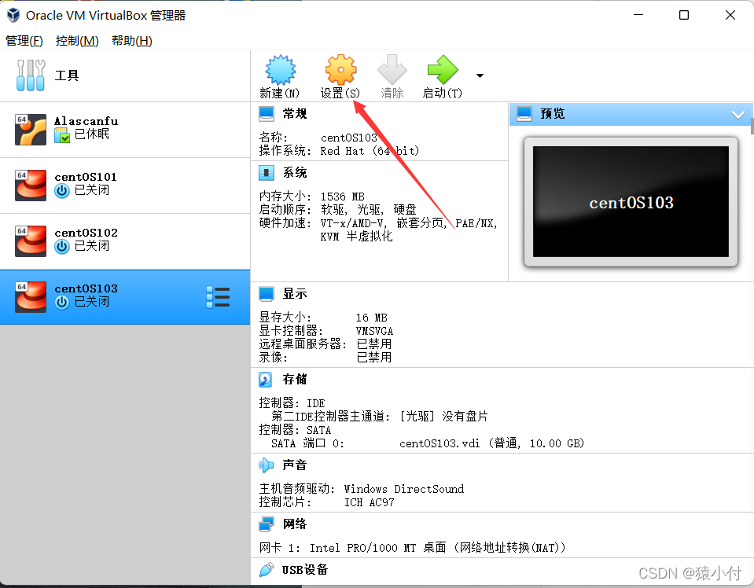Click the centOS103 preview thumbnail
The width and height of the screenshot is (754, 588).
pos(631,202)
